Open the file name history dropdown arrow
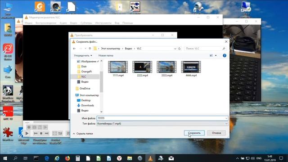Screen dimensions: 288x162 226,118
